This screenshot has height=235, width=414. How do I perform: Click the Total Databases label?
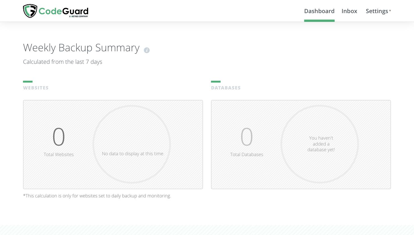[247, 154]
